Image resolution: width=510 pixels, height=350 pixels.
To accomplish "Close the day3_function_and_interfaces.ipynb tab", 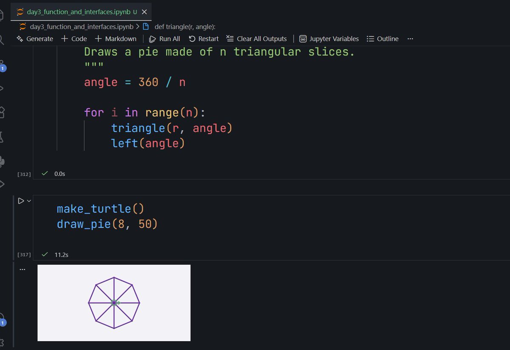I will coord(144,11).
